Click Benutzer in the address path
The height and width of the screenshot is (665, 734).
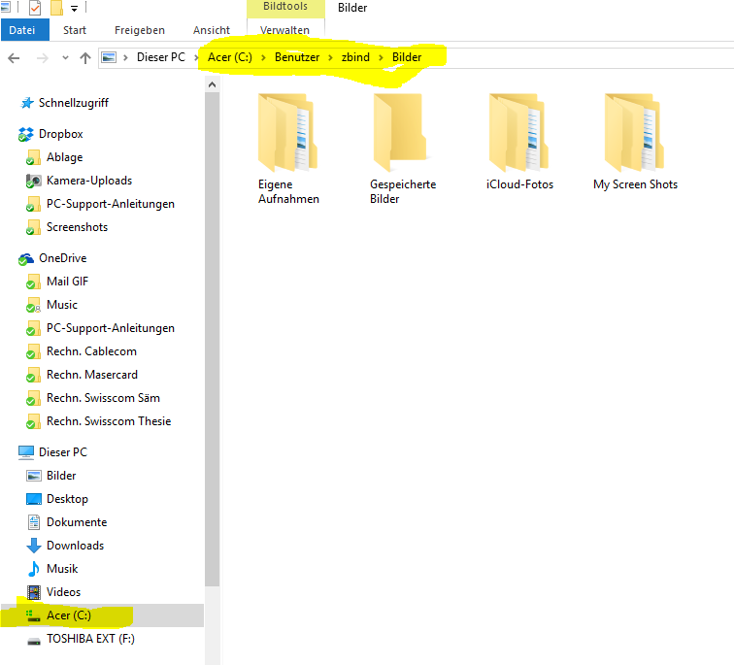pyautogui.click(x=297, y=57)
